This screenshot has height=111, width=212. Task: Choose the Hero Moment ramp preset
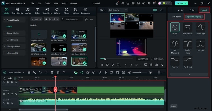tap(175, 44)
